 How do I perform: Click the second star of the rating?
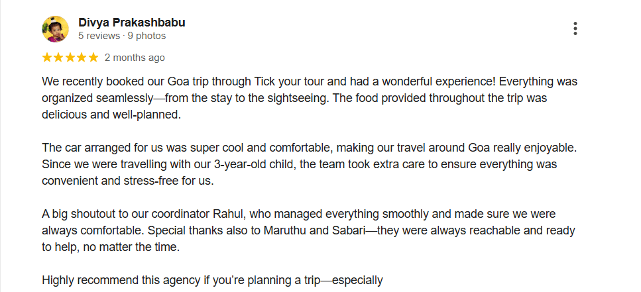pos(58,58)
